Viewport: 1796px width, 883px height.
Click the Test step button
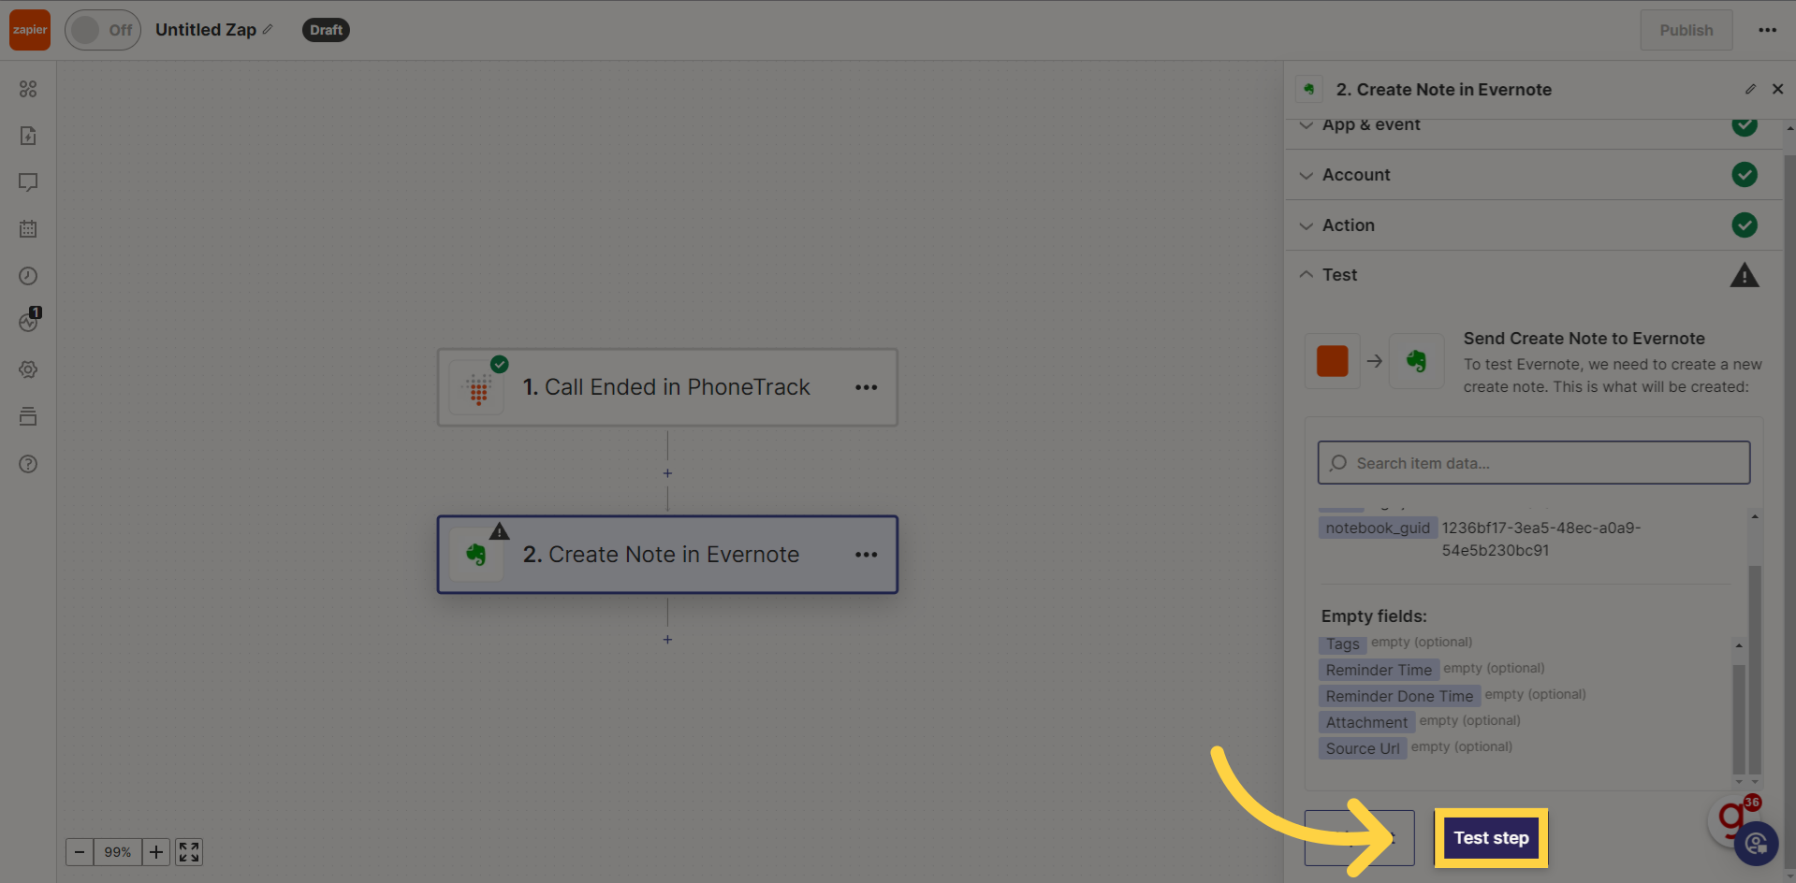(1491, 838)
